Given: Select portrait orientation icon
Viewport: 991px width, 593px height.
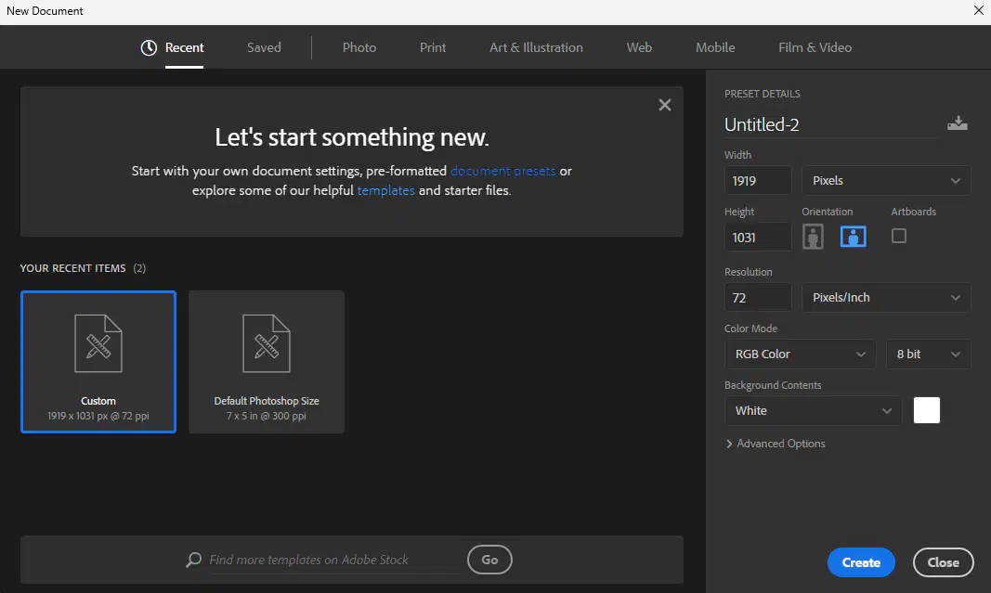Looking at the screenshot, I should pos(813,237).
